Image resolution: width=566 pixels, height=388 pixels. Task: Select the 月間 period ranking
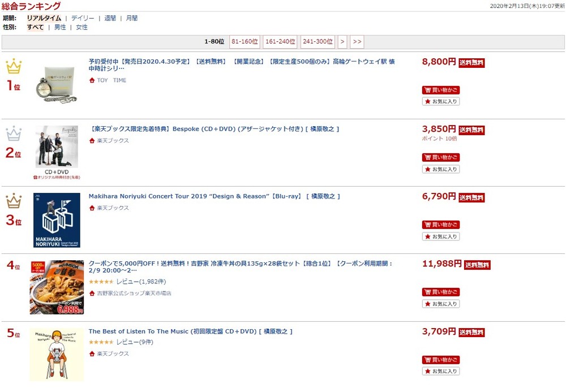coord(131,18)
